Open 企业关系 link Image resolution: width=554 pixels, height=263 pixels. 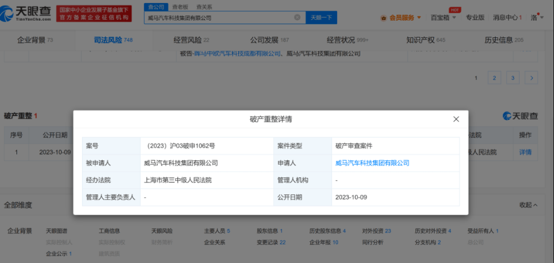[214, 242]
